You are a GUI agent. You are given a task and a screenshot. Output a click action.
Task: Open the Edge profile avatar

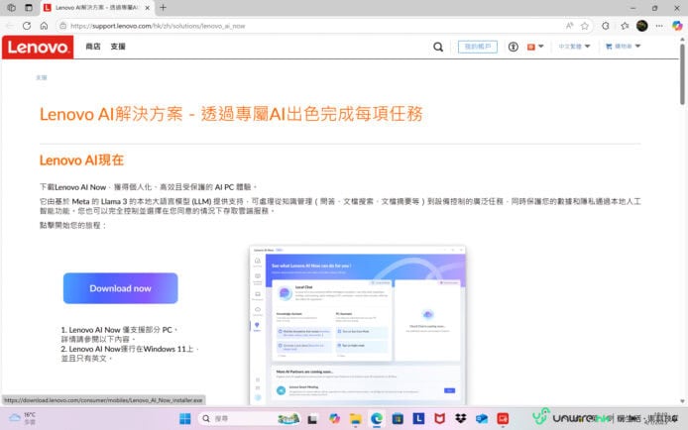click(x=642, y=26)
